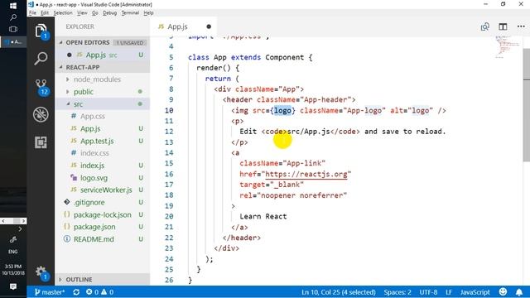Change file encoding via UTF-8
The image size is (530, 298).
(x=428, y=292)
